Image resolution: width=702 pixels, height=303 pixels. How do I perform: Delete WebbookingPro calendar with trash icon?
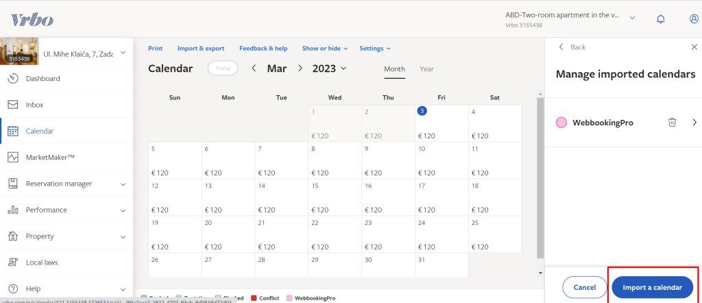point(672,123)
